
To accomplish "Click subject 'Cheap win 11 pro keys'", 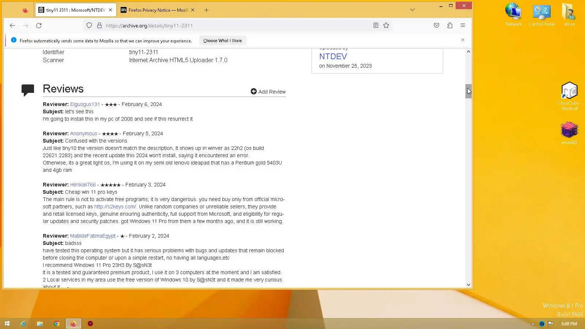I will [91, 192].
